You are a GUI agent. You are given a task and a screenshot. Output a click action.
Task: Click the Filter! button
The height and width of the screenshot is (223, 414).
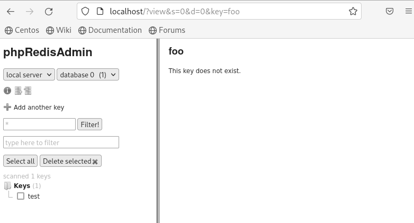[x=90, y=124]
